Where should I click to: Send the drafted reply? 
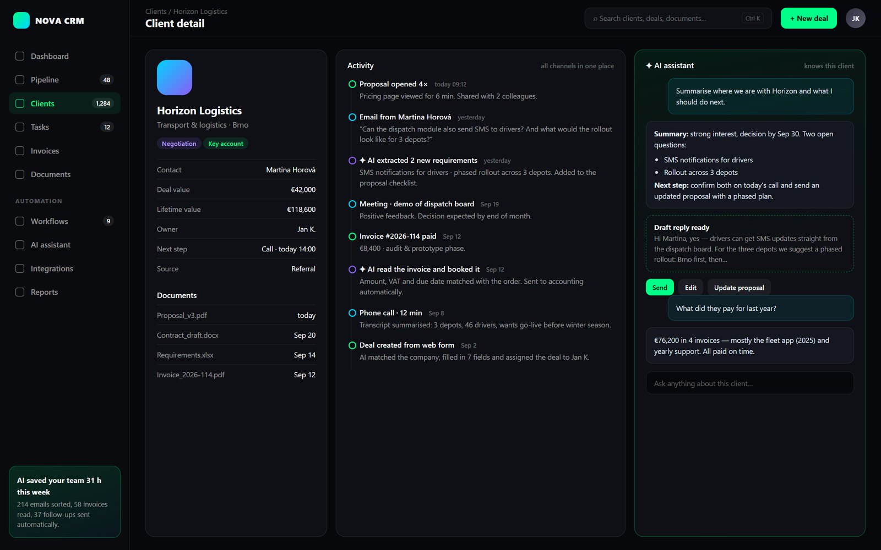pyautogui.click(x=660, y=287)
